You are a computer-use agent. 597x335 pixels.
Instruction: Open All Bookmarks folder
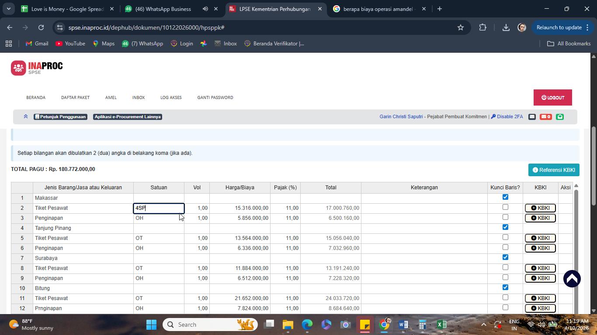click(569, 44)
